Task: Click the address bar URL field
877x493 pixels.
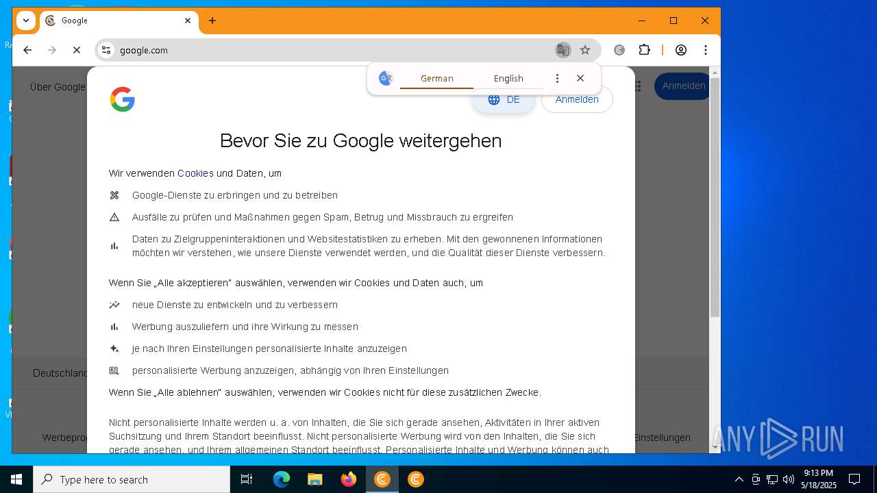Action: point(329,50)
